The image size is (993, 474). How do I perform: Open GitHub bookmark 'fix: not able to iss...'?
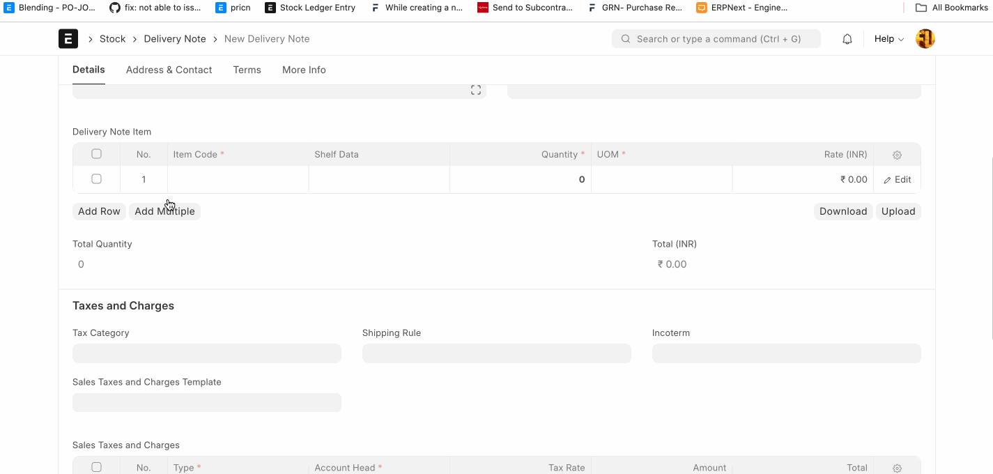pyautogui.click(x=155, y=8)
